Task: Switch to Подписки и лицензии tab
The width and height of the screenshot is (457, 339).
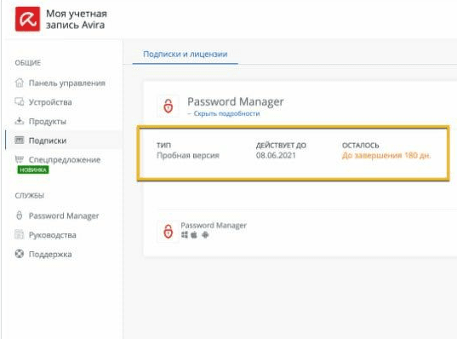Action: click(185, 54)
